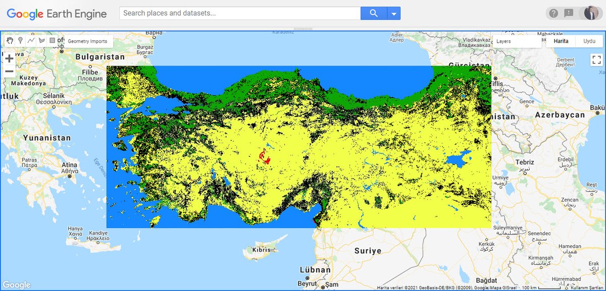
Task: Select the hand pan tool
Action: [x=10, y=40]
